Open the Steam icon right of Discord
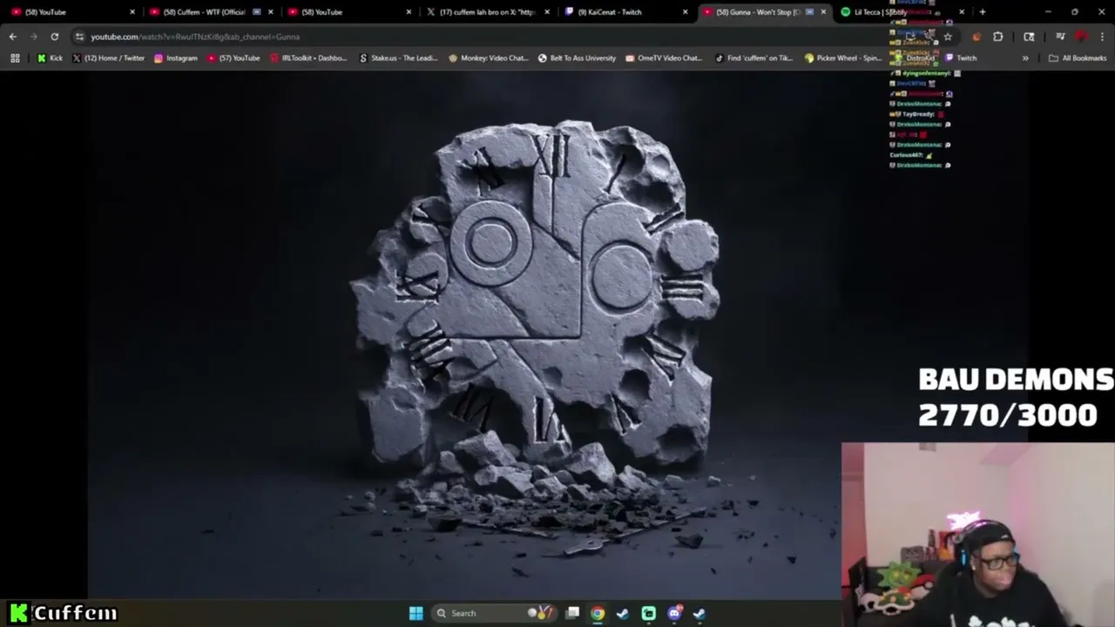Viewport: 1115px width, 627px height. pos(699,613)
